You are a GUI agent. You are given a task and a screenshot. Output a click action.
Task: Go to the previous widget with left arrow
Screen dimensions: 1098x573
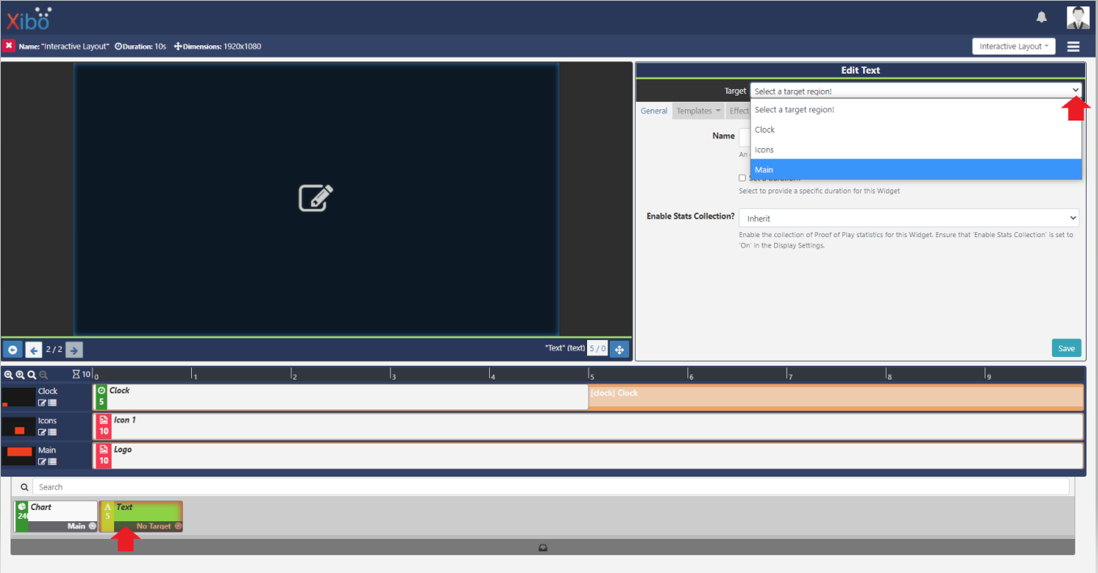pyautogui.click(x=34, y=350)
